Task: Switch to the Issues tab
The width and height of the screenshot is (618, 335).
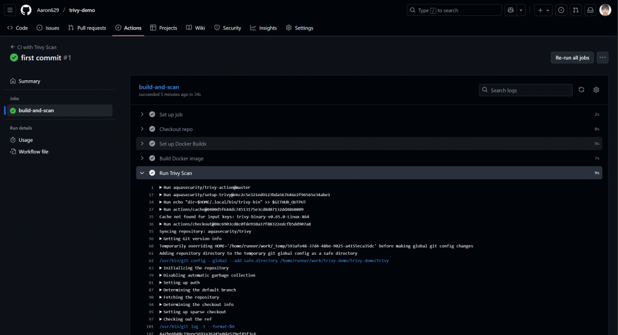Action: pos(48,28)
